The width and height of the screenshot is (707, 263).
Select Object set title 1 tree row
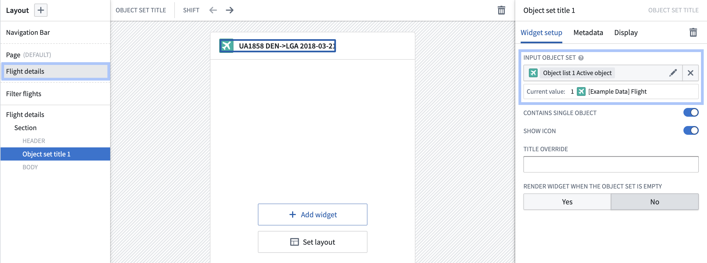[55, 154]
